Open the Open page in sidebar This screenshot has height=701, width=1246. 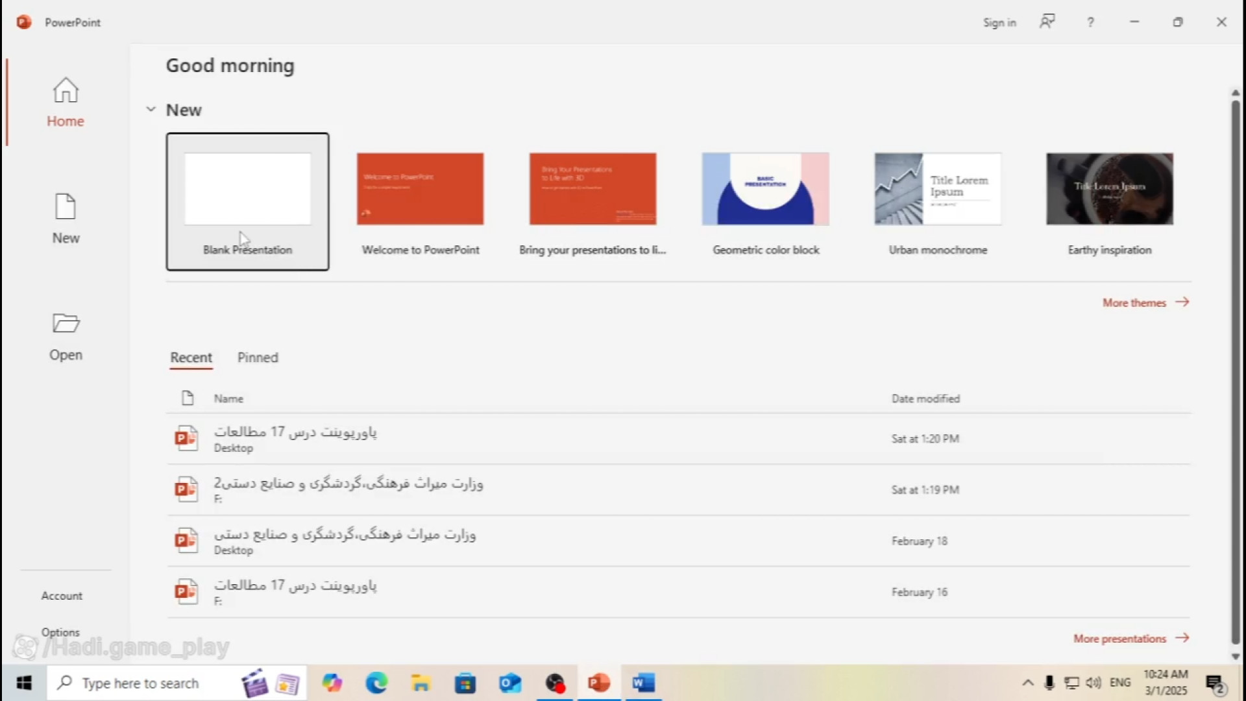[66, 336]
